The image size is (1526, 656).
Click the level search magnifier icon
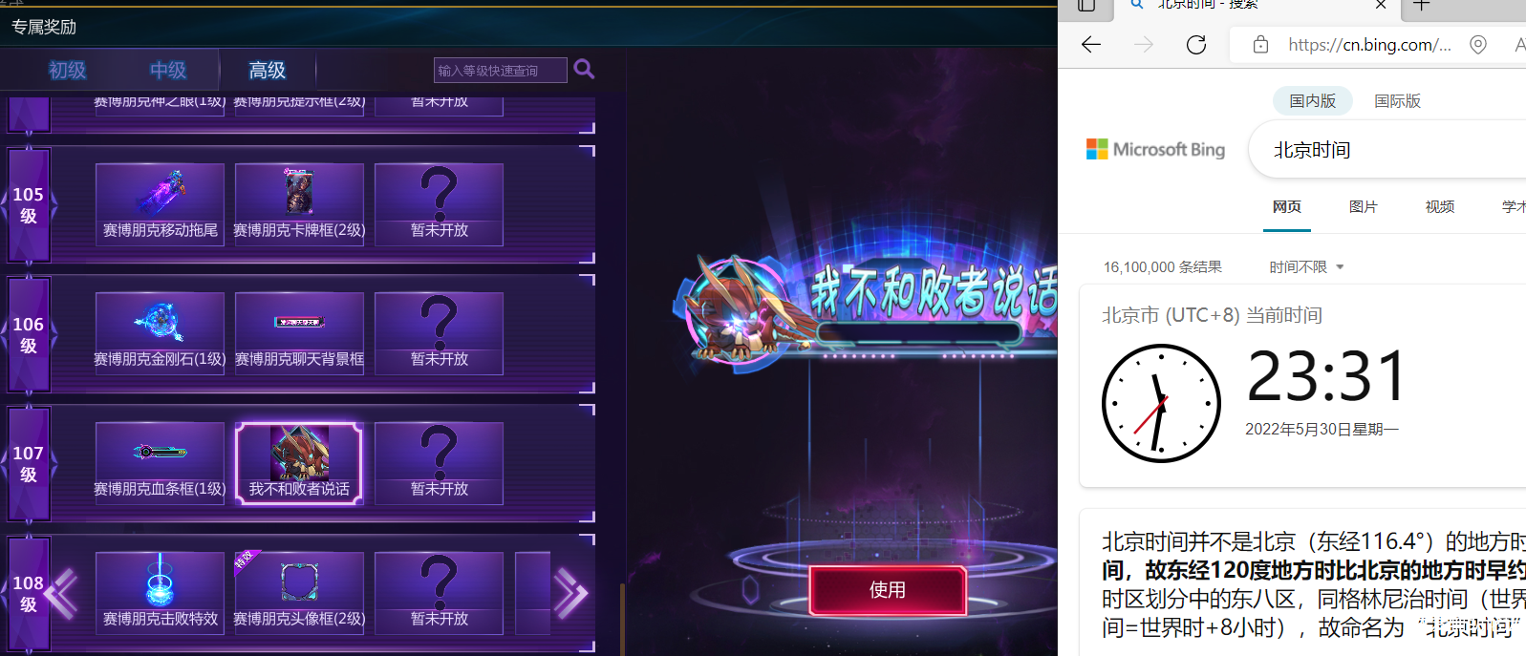(x=584, y=69)
